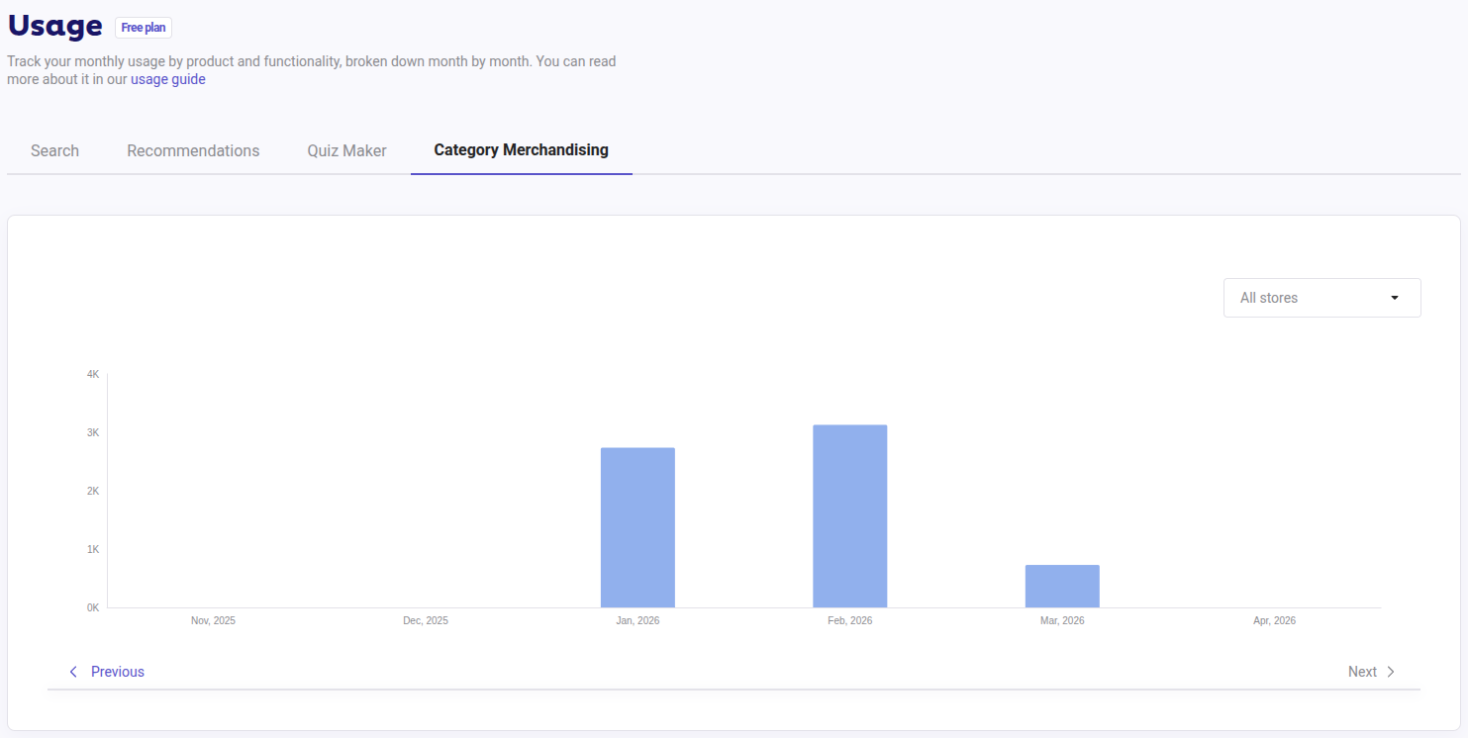Image resolution: width=1468 pixels, height=738 pixels.
Task: Click Previous to view earlier months
Action: 117,671
